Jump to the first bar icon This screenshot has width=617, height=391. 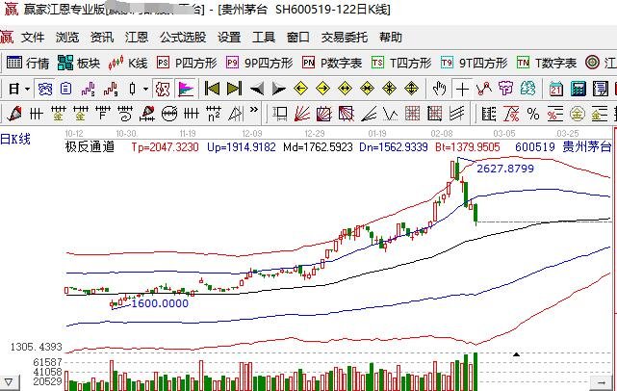coord(212,89)
